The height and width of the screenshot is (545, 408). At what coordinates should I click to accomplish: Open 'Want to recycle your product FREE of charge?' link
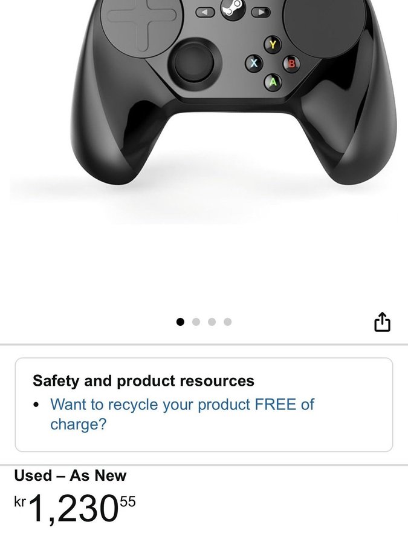click(x=182, y=414)
